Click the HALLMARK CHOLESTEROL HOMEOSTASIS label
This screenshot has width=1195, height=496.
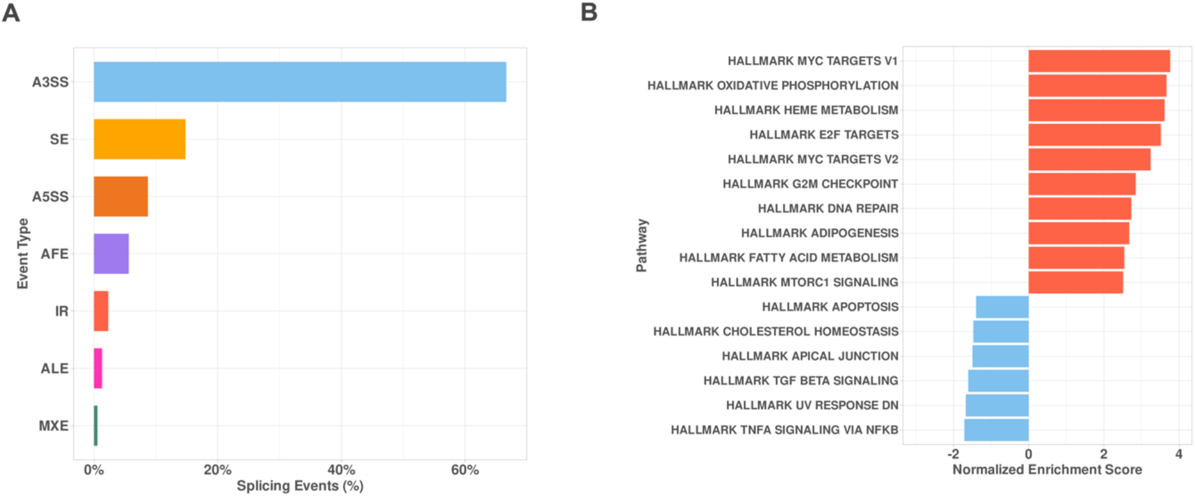tap(775, 331)
